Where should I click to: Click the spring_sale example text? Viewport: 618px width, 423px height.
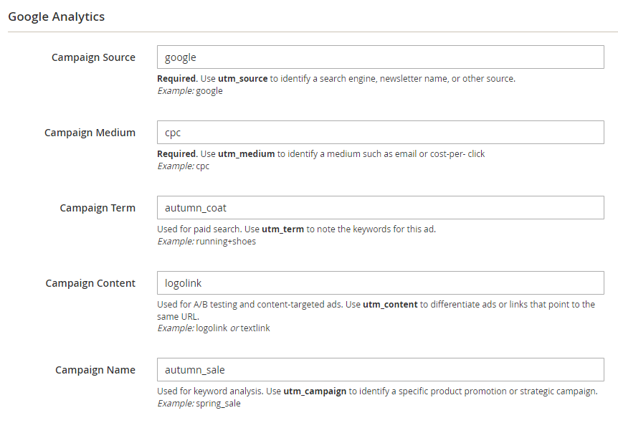pos(218,404)
